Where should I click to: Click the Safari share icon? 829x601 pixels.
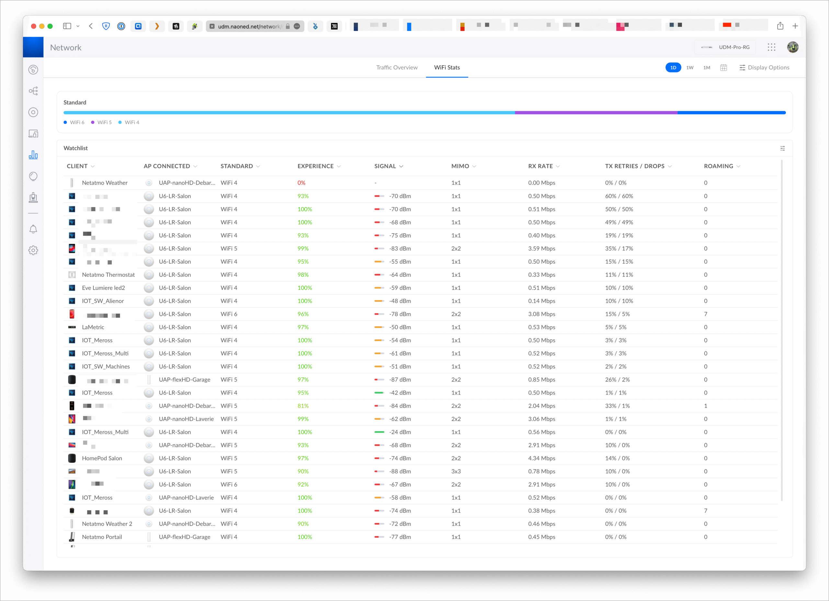click(780, 26)
